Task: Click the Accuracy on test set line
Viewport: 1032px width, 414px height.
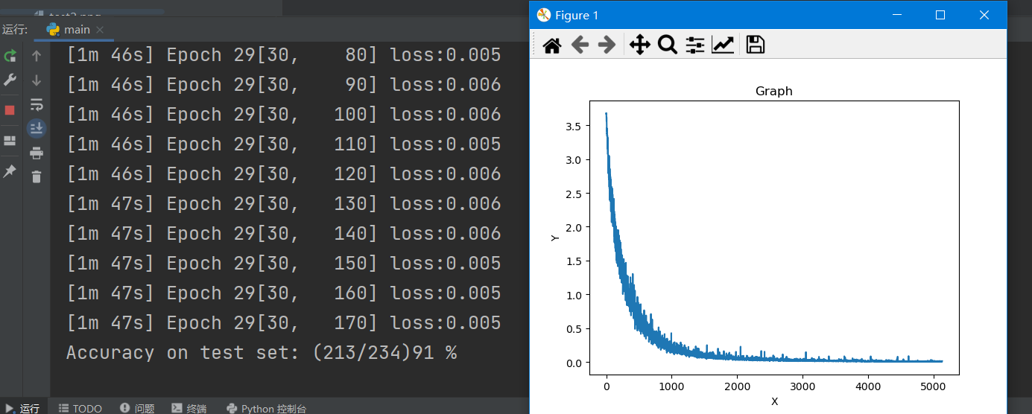Action: point(262,352)
